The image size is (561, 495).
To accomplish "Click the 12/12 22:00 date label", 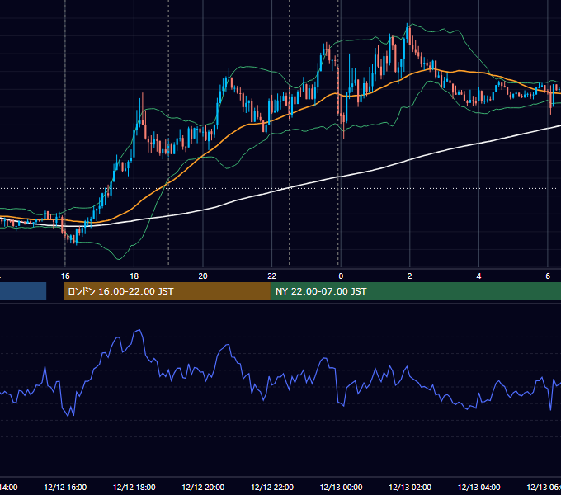I will tap(272, 487).
